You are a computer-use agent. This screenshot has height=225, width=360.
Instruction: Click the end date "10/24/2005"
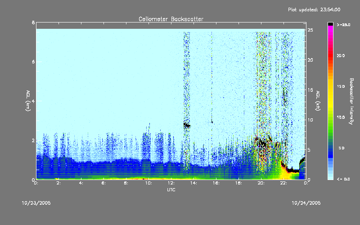[x=306, y=203]
